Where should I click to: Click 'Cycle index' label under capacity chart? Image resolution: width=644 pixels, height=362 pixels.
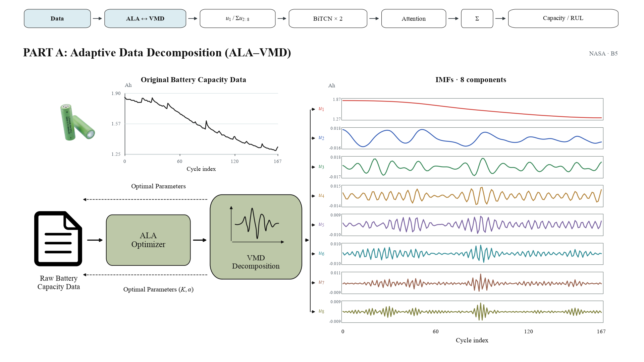point(201,169)
